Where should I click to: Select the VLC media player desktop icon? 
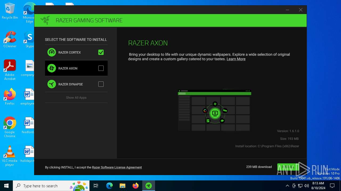pos(10,156)
